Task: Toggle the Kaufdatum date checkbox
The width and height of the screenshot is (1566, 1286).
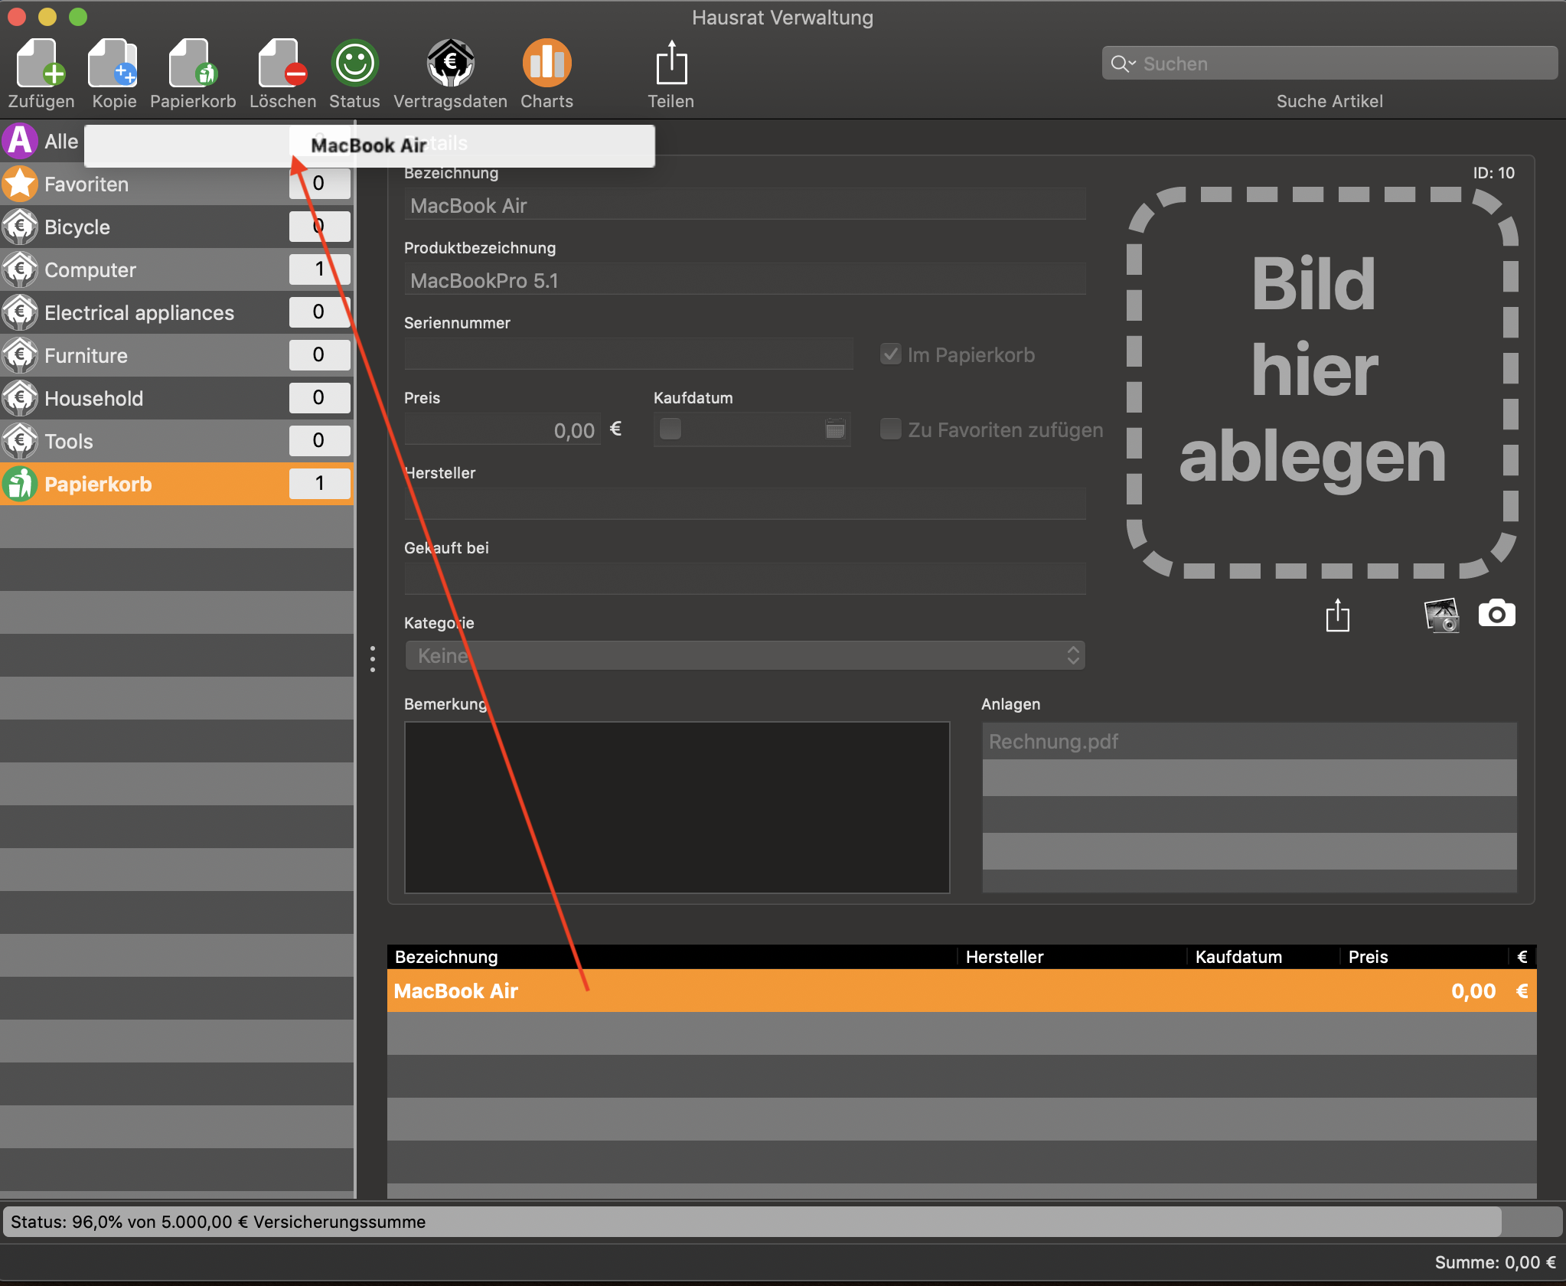Action: click(x=670, y=429)
